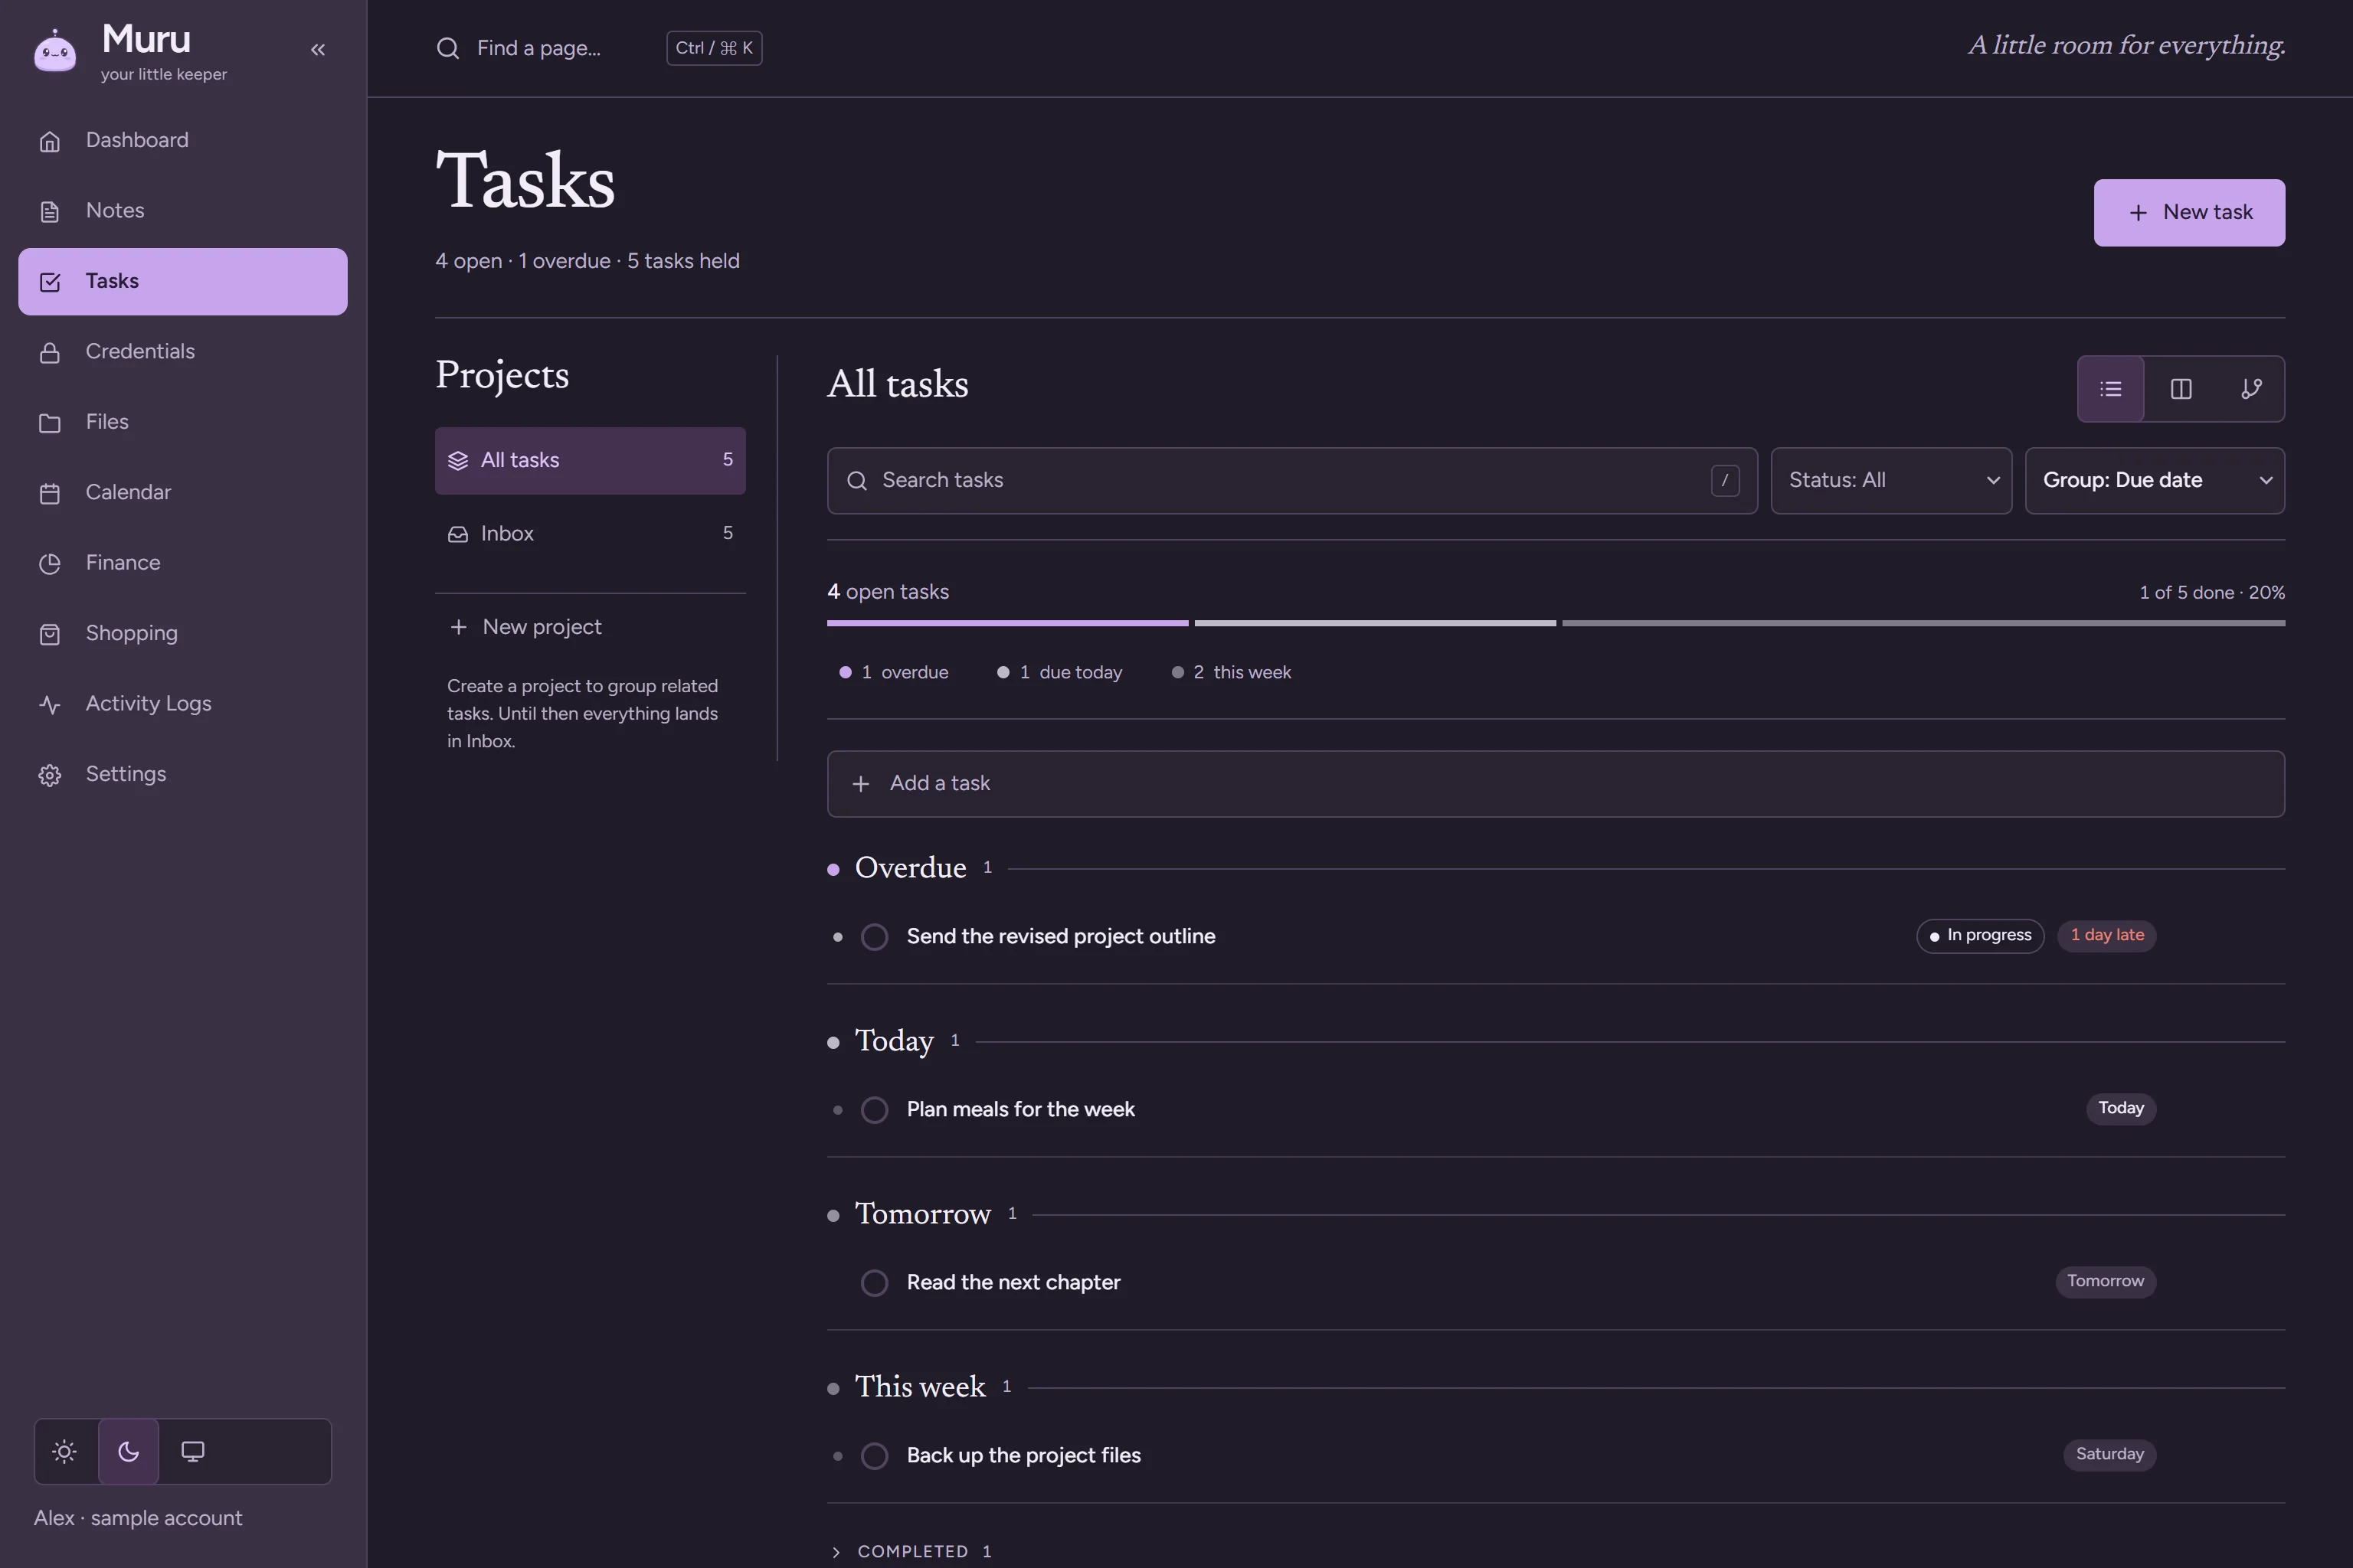Click the '1 overdue' legend item
2353x1568 pixels.
click(x=893, y=673)
